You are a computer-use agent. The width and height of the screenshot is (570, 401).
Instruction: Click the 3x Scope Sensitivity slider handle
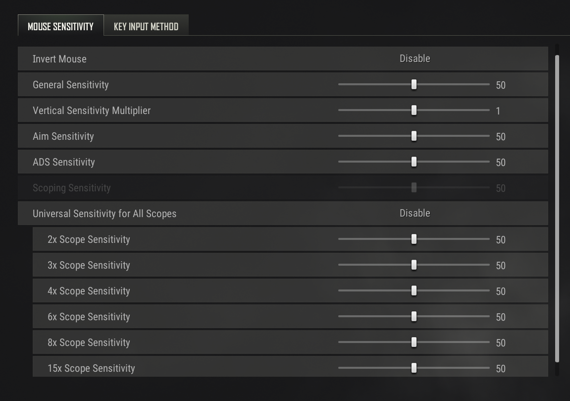click(x=414, y=265)
